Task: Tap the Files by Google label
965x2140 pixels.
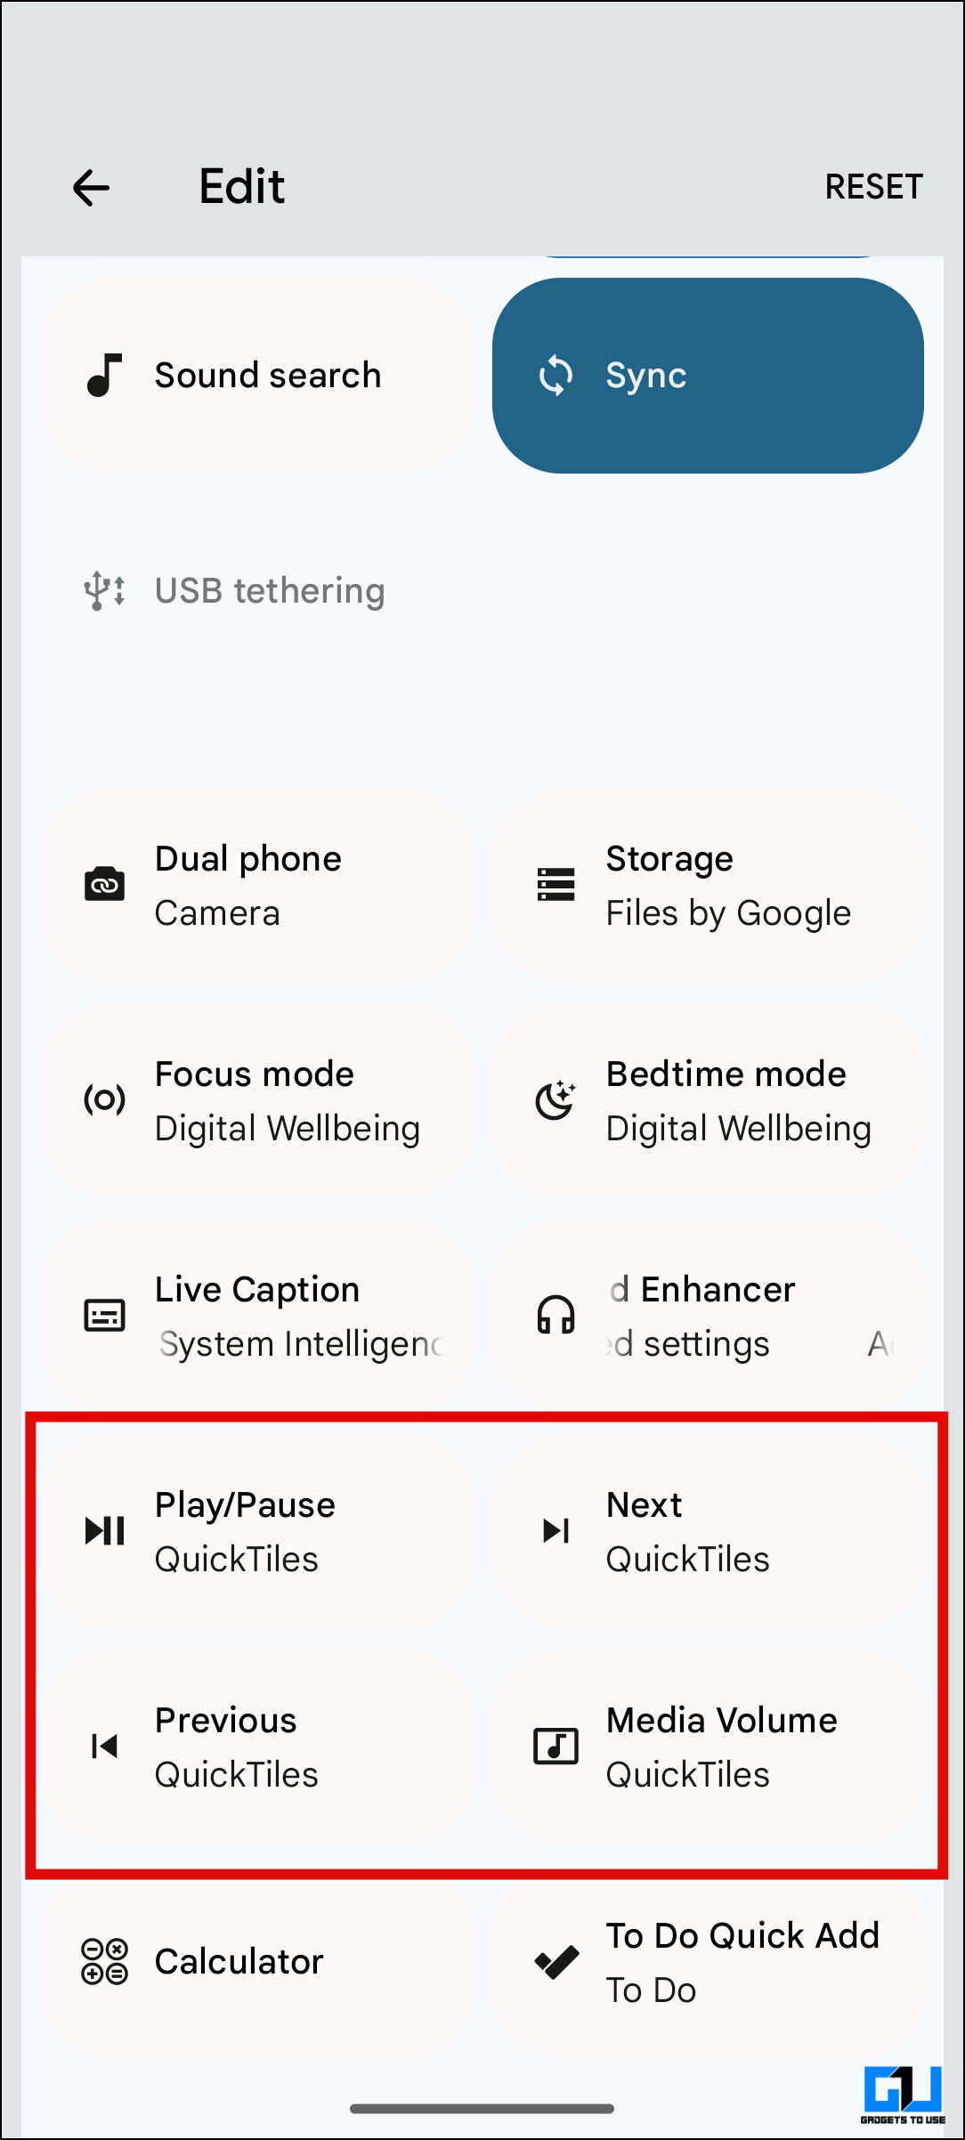Action: [x=728, y=913]
